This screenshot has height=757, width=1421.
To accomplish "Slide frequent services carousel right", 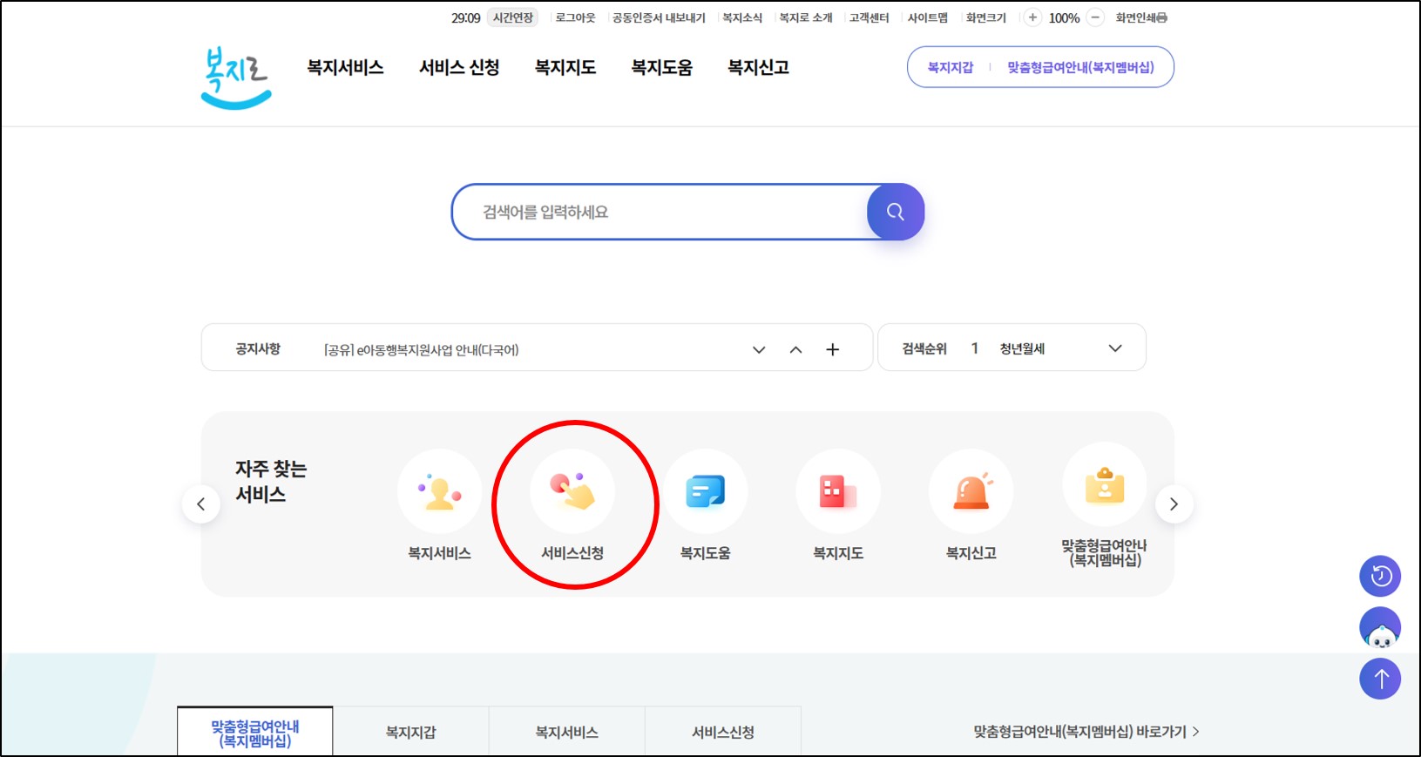I will point(1174,504).
